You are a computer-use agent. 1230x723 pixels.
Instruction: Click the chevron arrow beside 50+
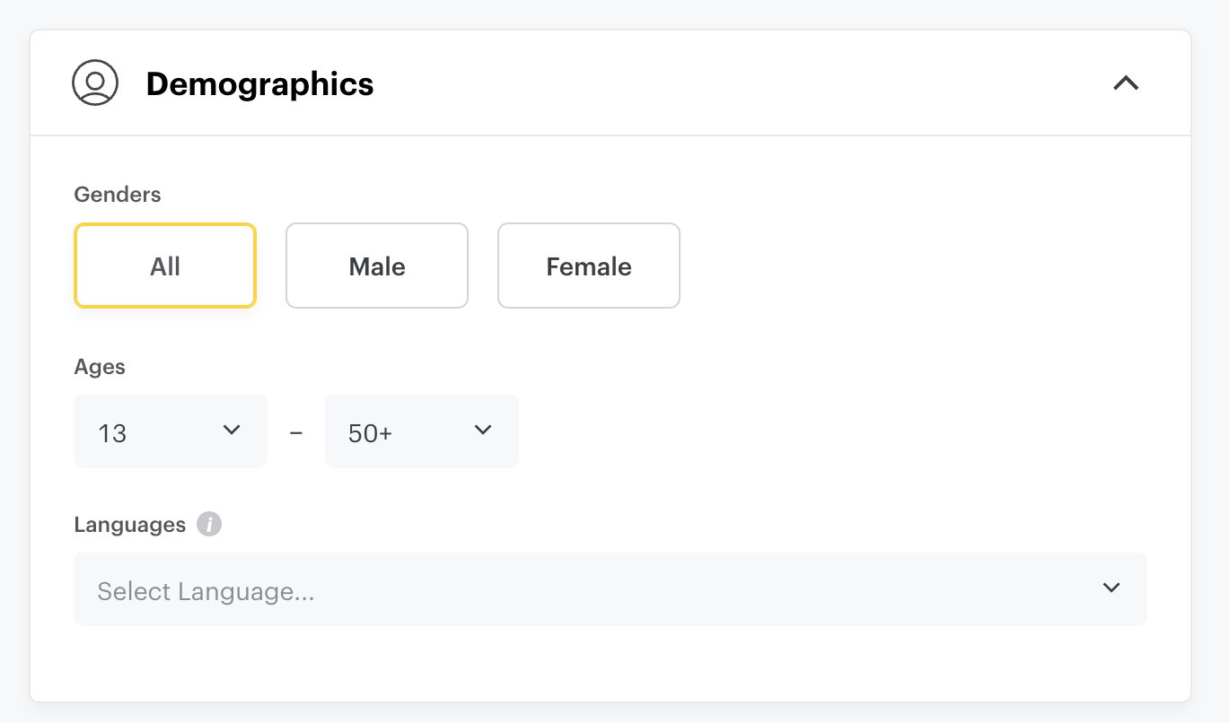pos(483,431)
